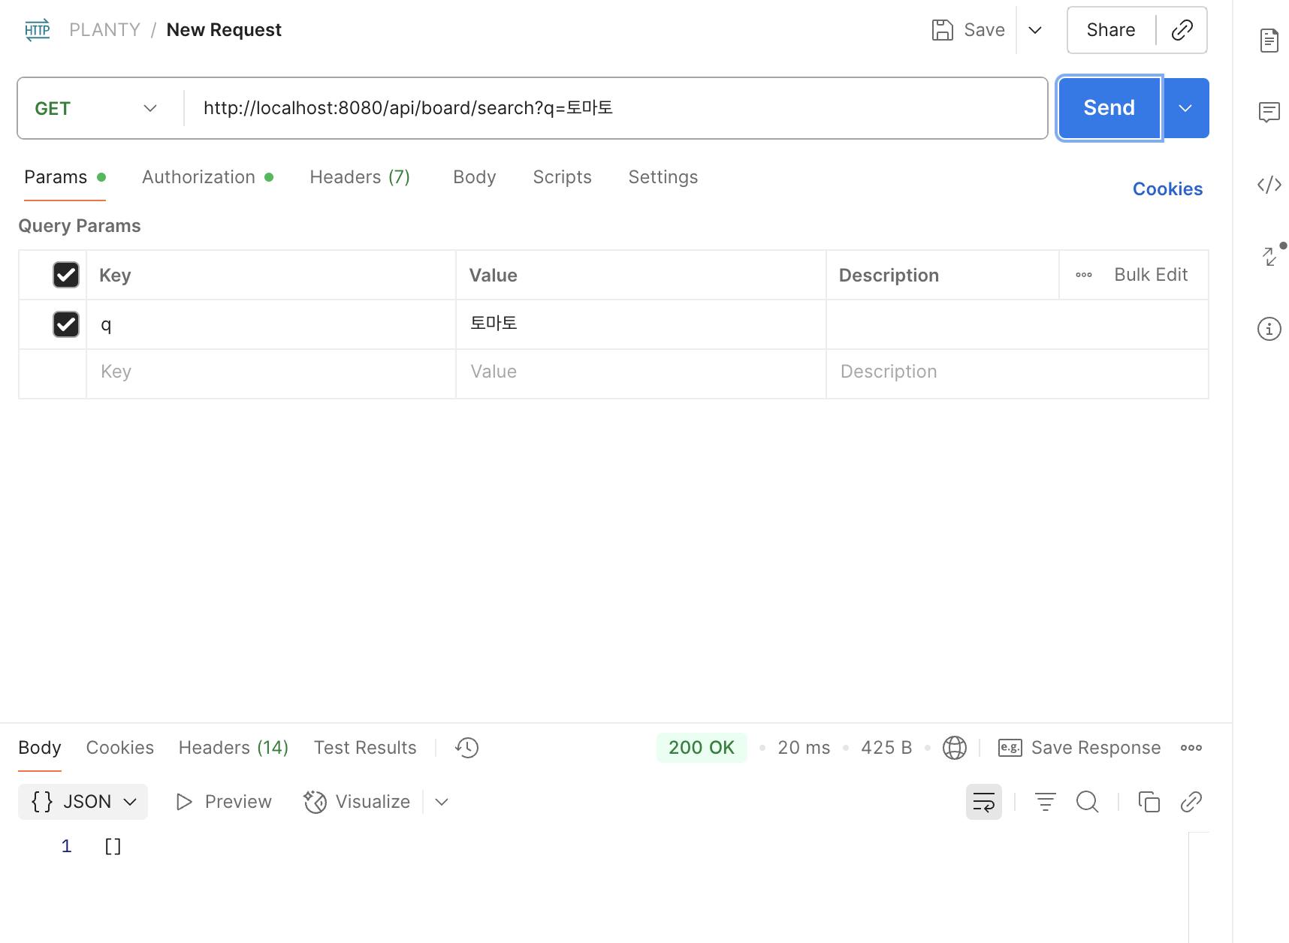Click the Save disk icon

(942, 30)
